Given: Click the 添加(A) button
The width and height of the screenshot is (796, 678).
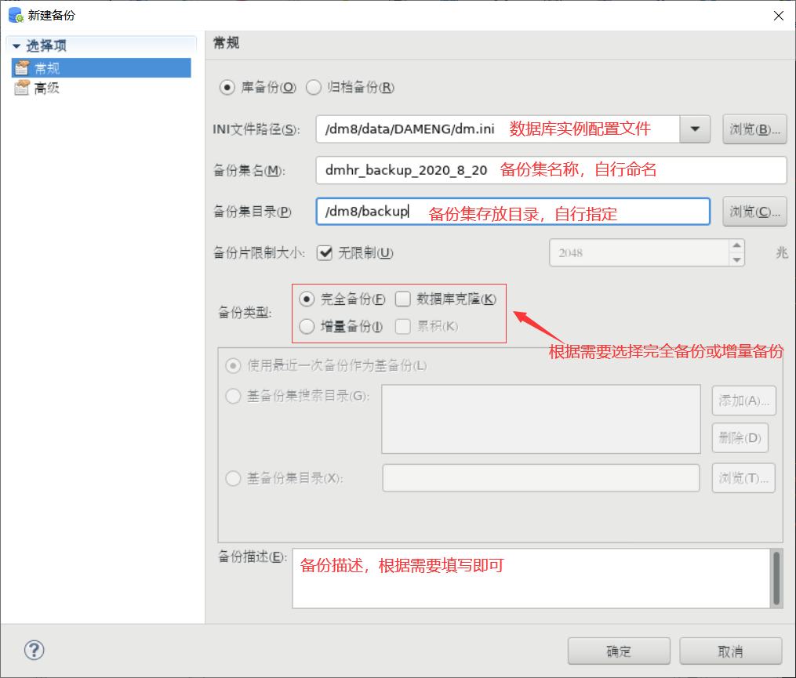Looking at the screenshot, I should (x=743, y=401).
